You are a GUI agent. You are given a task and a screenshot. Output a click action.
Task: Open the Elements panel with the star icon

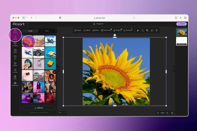(x=15, y=71)
